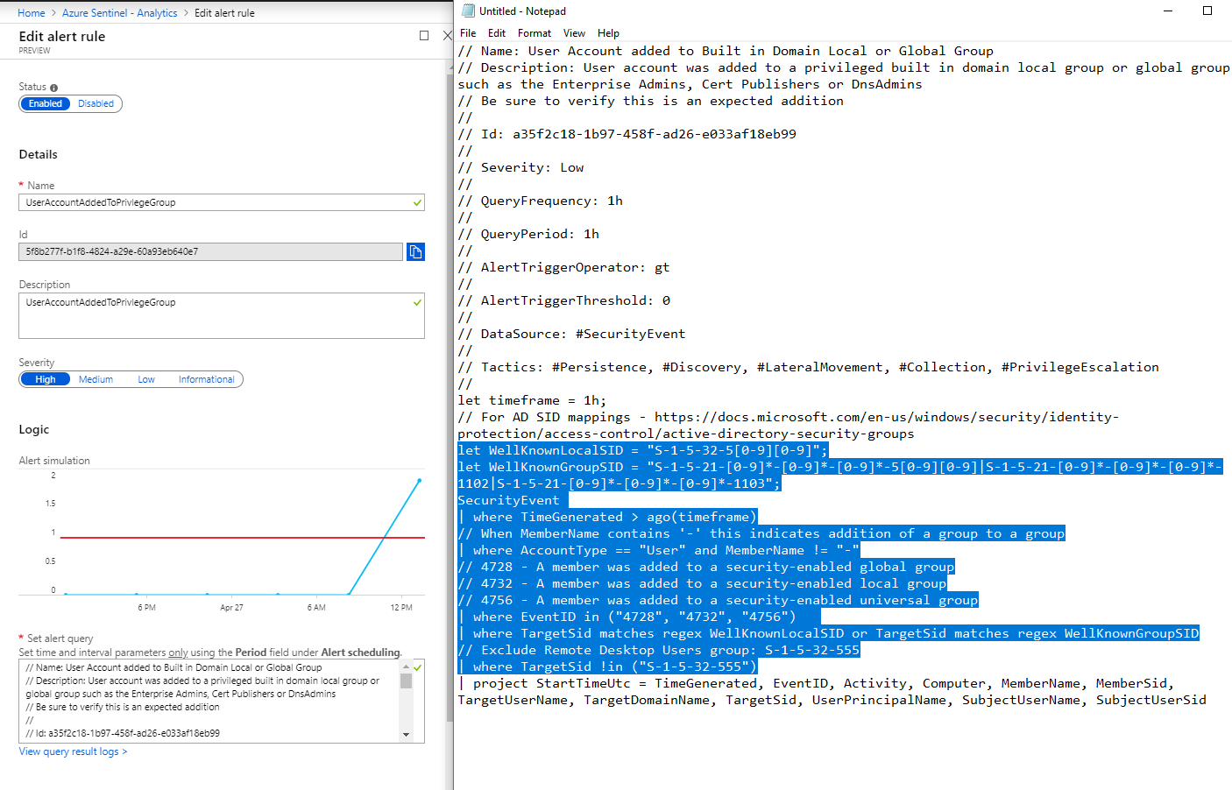The image size is (1232, 790).
Task: Click the Description text area
Action: click(222, 315)
